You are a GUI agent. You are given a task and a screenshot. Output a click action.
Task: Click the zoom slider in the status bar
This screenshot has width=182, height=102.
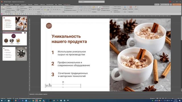click(172, 98)
